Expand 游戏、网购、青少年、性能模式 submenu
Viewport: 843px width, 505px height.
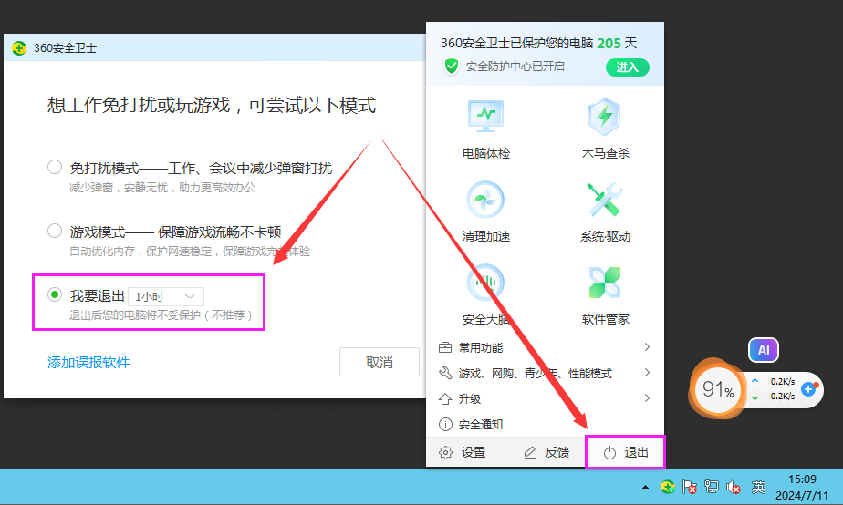[545, 373]
